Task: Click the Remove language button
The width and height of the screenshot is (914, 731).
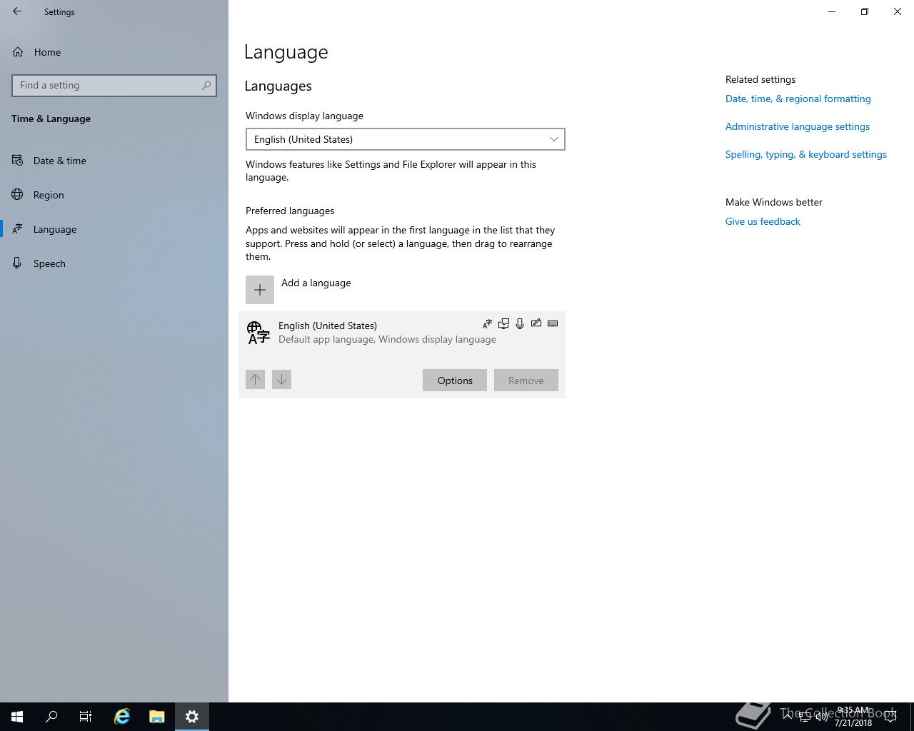Action: (x=526, y=380)
